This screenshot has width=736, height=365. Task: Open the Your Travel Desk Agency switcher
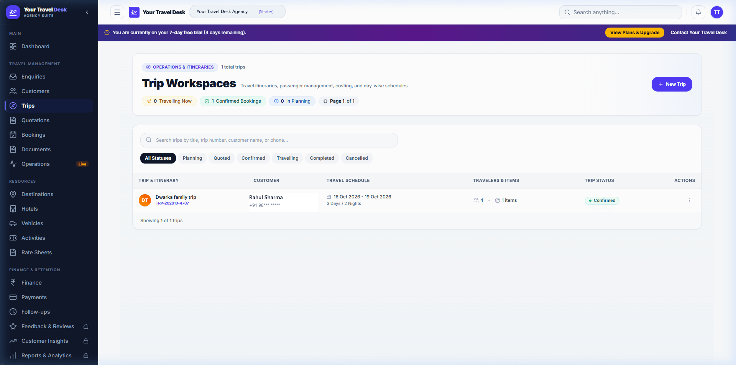237,11
